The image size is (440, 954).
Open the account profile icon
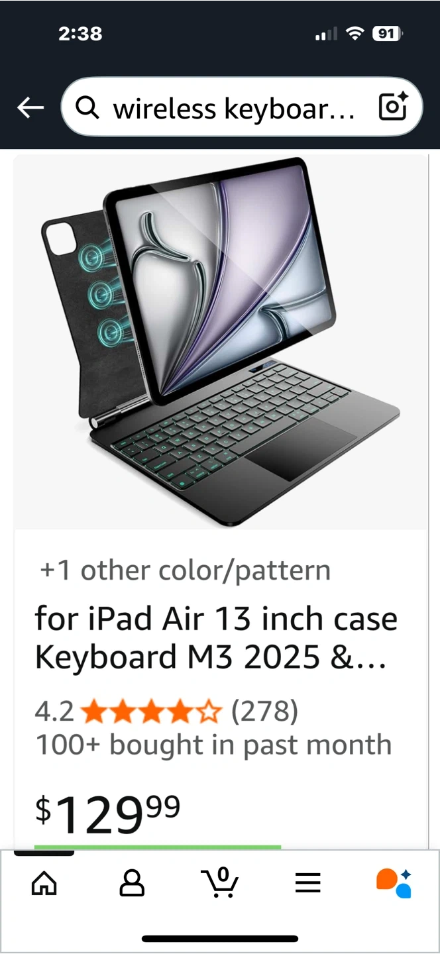tap(132, 883)
